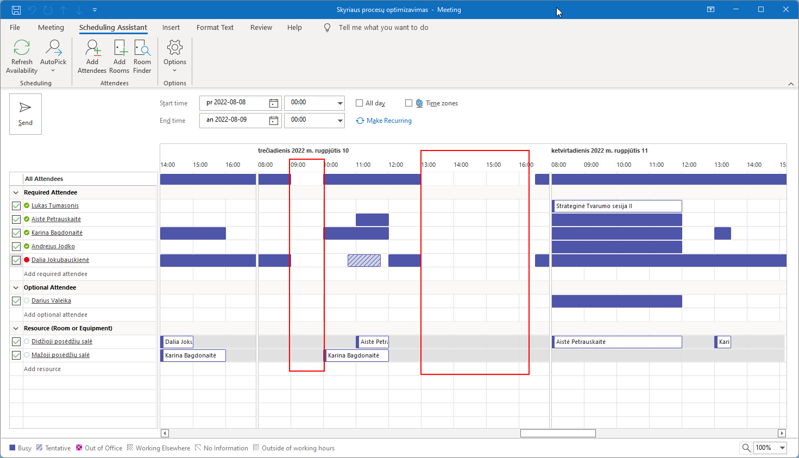Open the start date calendar picker
Screen dimensions: 799x458
[x=274, y=103]
